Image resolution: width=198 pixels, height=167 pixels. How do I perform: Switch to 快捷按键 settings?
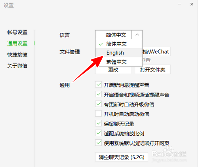[17, 55]
